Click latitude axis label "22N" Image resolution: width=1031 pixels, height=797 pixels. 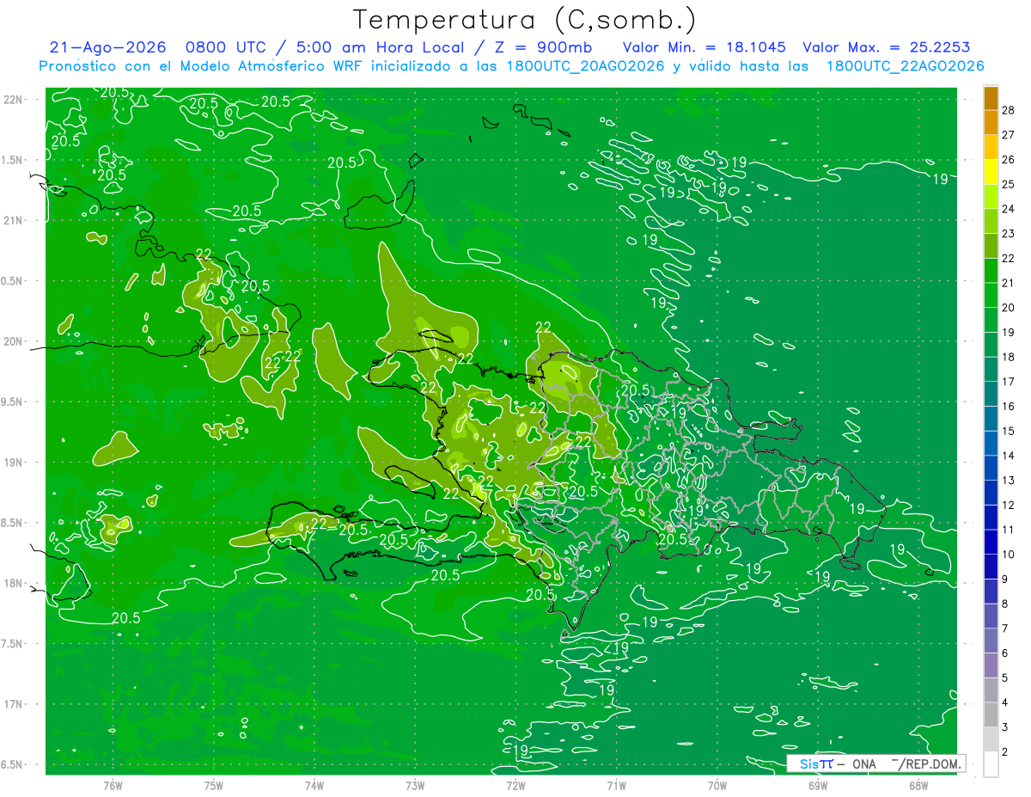point(14,100)
